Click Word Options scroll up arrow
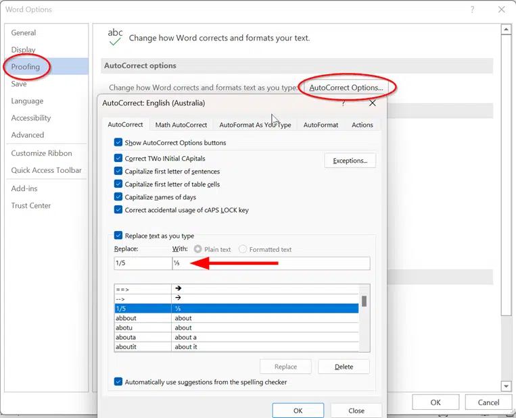The height and width of the screenshot is (418, 516). 506,29
